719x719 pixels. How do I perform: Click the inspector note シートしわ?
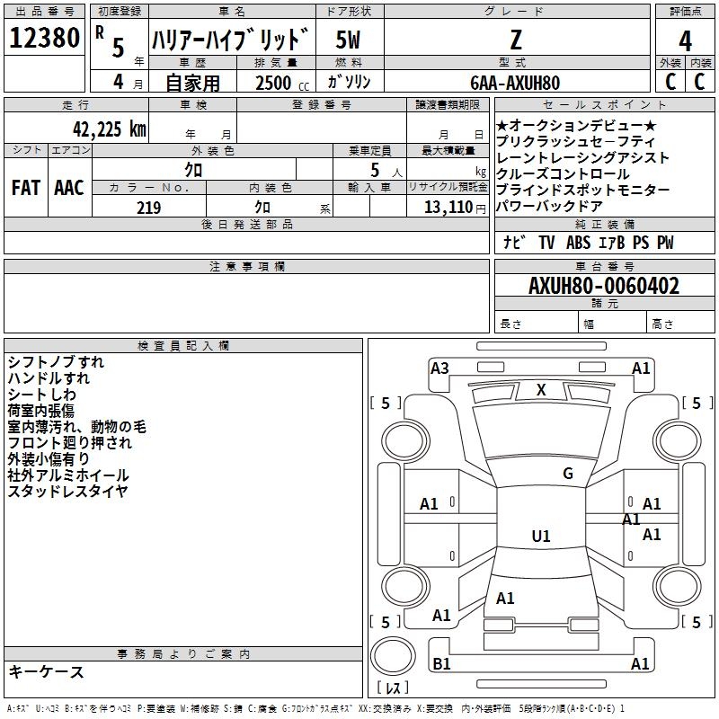(41, 395)
